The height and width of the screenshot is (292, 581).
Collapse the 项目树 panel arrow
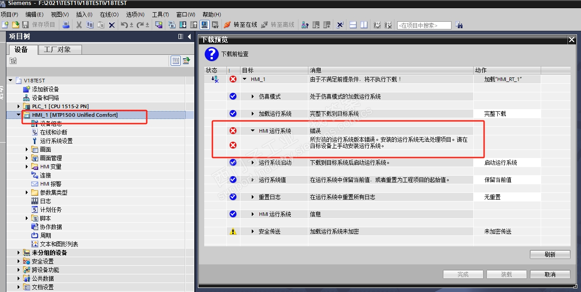point(189,37)
